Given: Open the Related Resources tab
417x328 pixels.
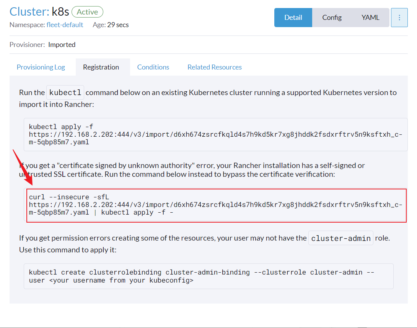Looking at the screenshot, I should [x=215, y=67].
